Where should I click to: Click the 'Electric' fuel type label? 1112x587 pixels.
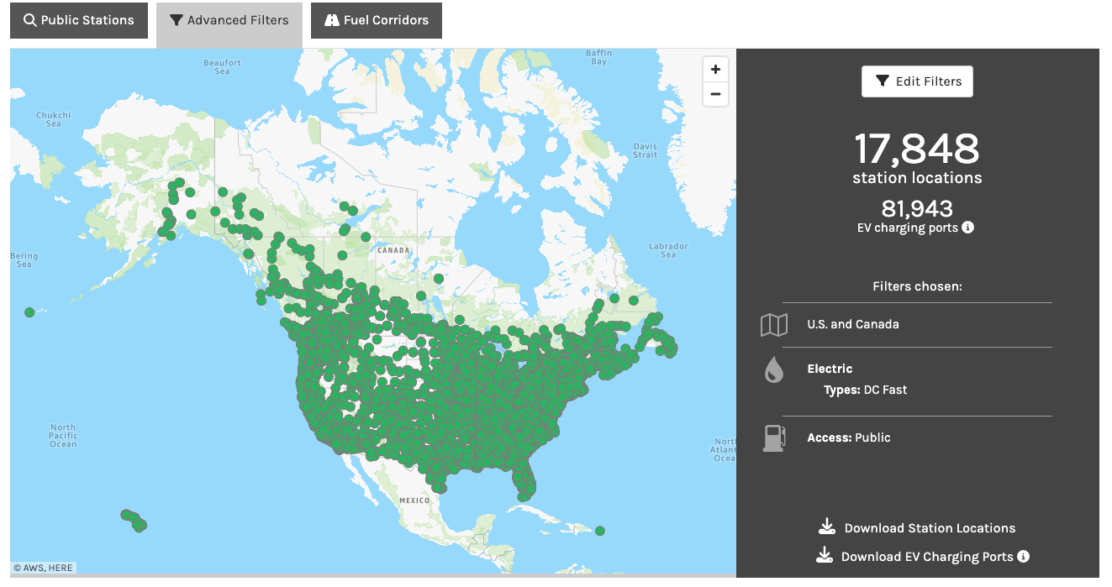click(830, 369)
